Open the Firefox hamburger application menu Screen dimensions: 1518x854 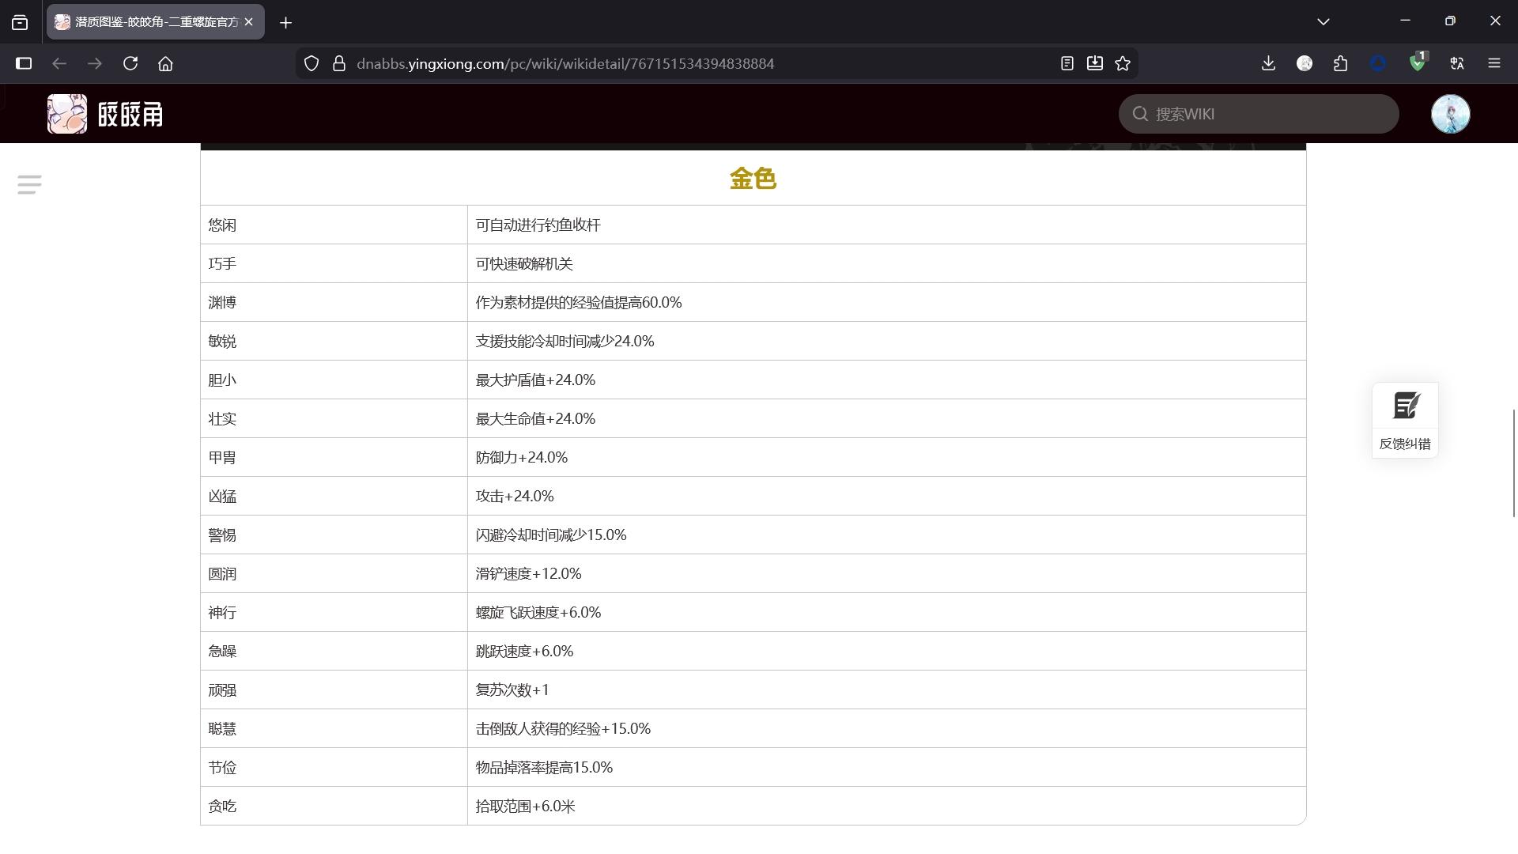click(x=1493, y=63)
